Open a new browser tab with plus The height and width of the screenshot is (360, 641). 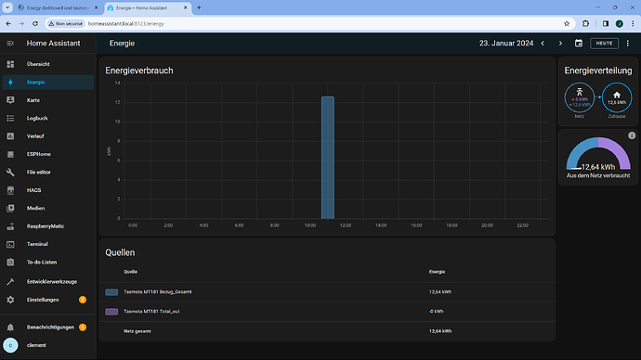pyautogui.click(x=199, y=7)
